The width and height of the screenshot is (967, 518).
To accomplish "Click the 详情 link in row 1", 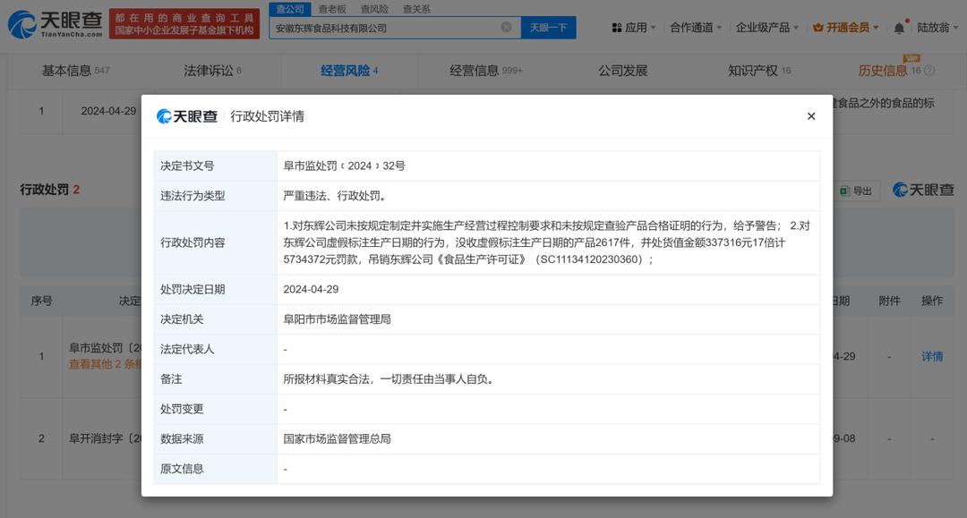I will [x=932, y=356].
